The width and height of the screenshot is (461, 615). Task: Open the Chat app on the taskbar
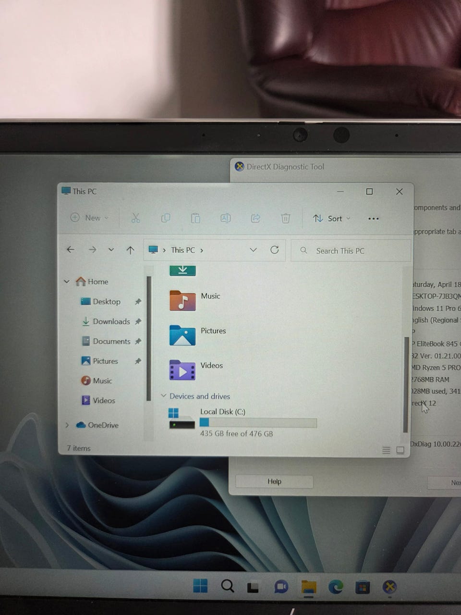281,587
